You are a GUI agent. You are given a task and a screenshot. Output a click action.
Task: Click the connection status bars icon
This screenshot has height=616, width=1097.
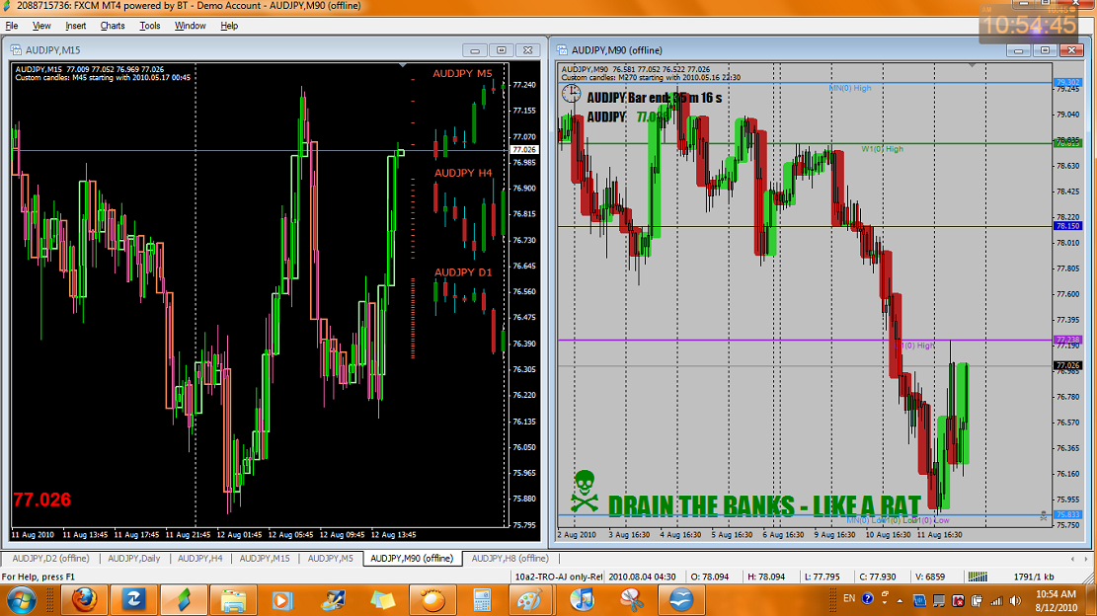click(978, 577)
